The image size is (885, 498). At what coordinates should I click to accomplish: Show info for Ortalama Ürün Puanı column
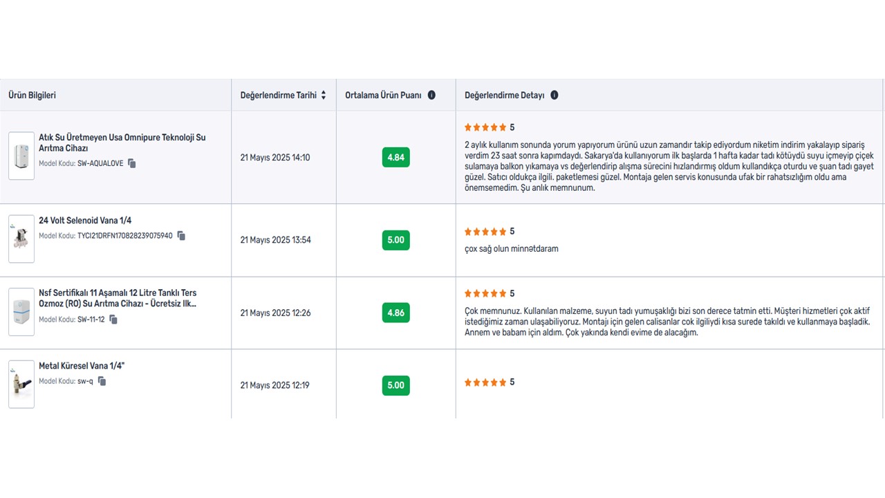(431, 95)
